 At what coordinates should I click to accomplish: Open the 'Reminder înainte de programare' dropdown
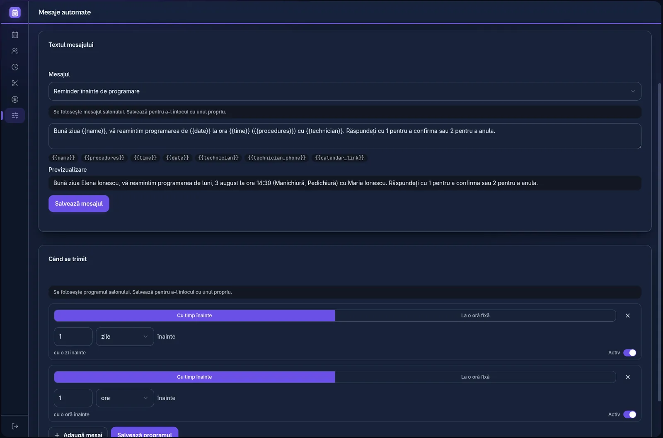pos(345,91)
